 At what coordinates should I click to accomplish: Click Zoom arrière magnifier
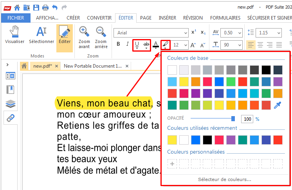[x=101, y=37]
